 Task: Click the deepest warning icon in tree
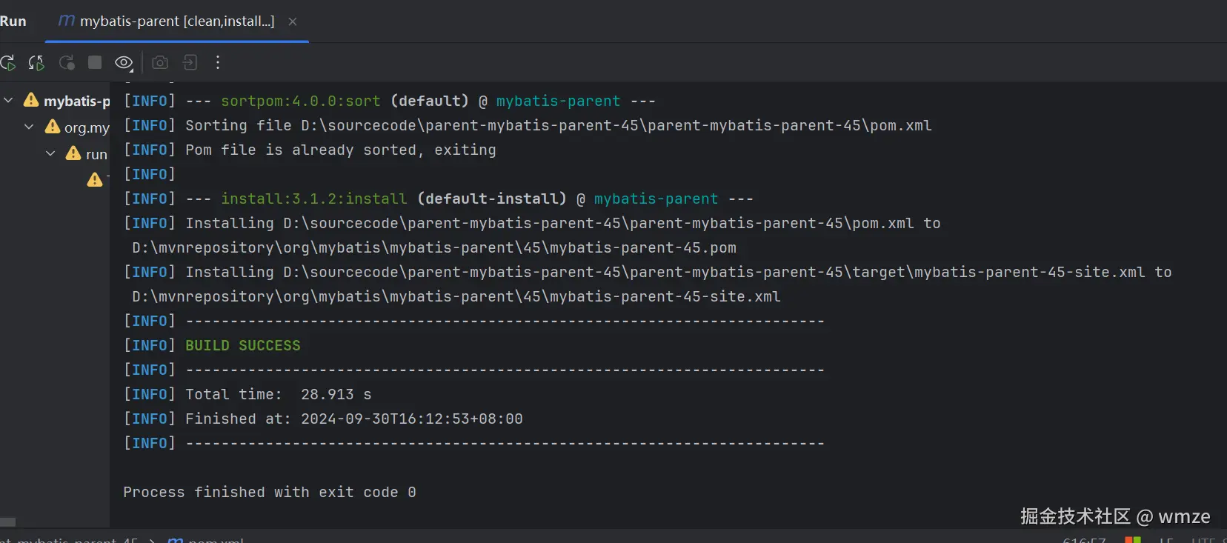(x=95, y=179)
